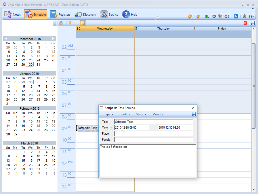Image resolution: width=258 pixels, height=194 pixels.
Task: Click the 12 PM time slot label
Action: (67, 163)
